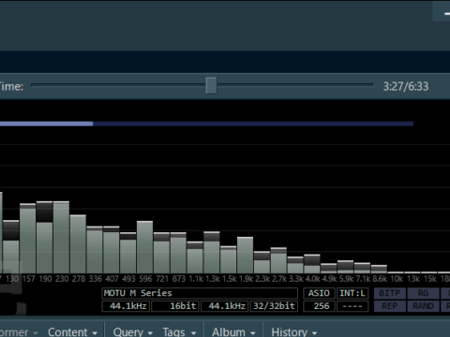Click the 230 Hz spectrum bar
This screenshot has width=450, height=337.
pyautogui.click(x=61, y=238)
